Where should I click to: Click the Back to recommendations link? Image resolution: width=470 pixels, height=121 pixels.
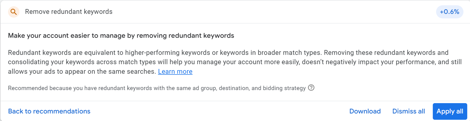(x=49, y=111)
